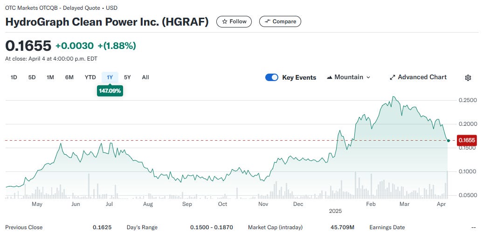Click the Jul x-axis label
This screenshot has width=483, height=232.
tap(109, 205)
